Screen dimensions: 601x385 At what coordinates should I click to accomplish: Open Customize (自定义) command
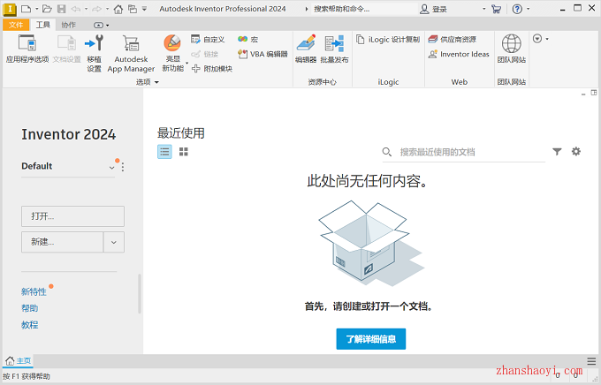point(208,39)
